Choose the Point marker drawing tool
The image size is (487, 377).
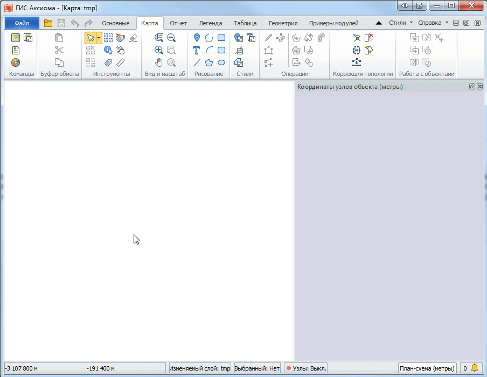point(197,38)
